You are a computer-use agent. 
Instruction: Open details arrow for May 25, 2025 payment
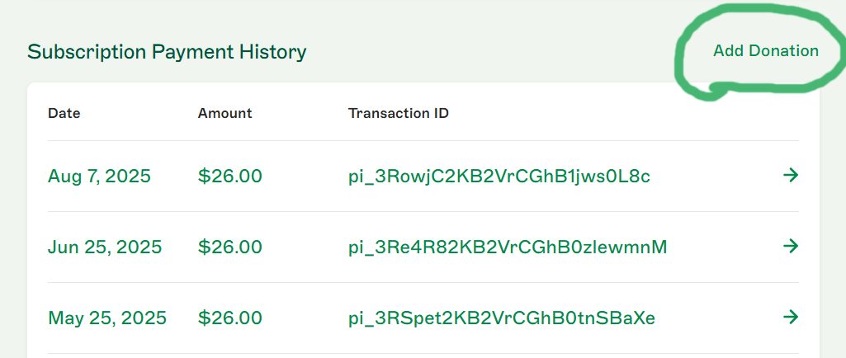pyautogui.click(x=790, y=317)
